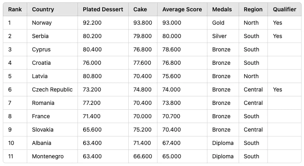Click the Cake column header
The image size is (304, 166).
(x=140, y=9)
